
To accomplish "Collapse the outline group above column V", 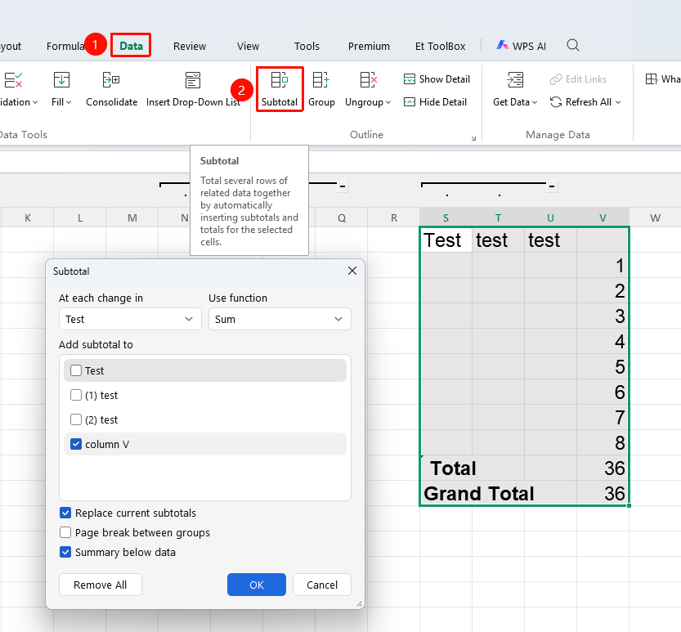I will pos(552,186).
